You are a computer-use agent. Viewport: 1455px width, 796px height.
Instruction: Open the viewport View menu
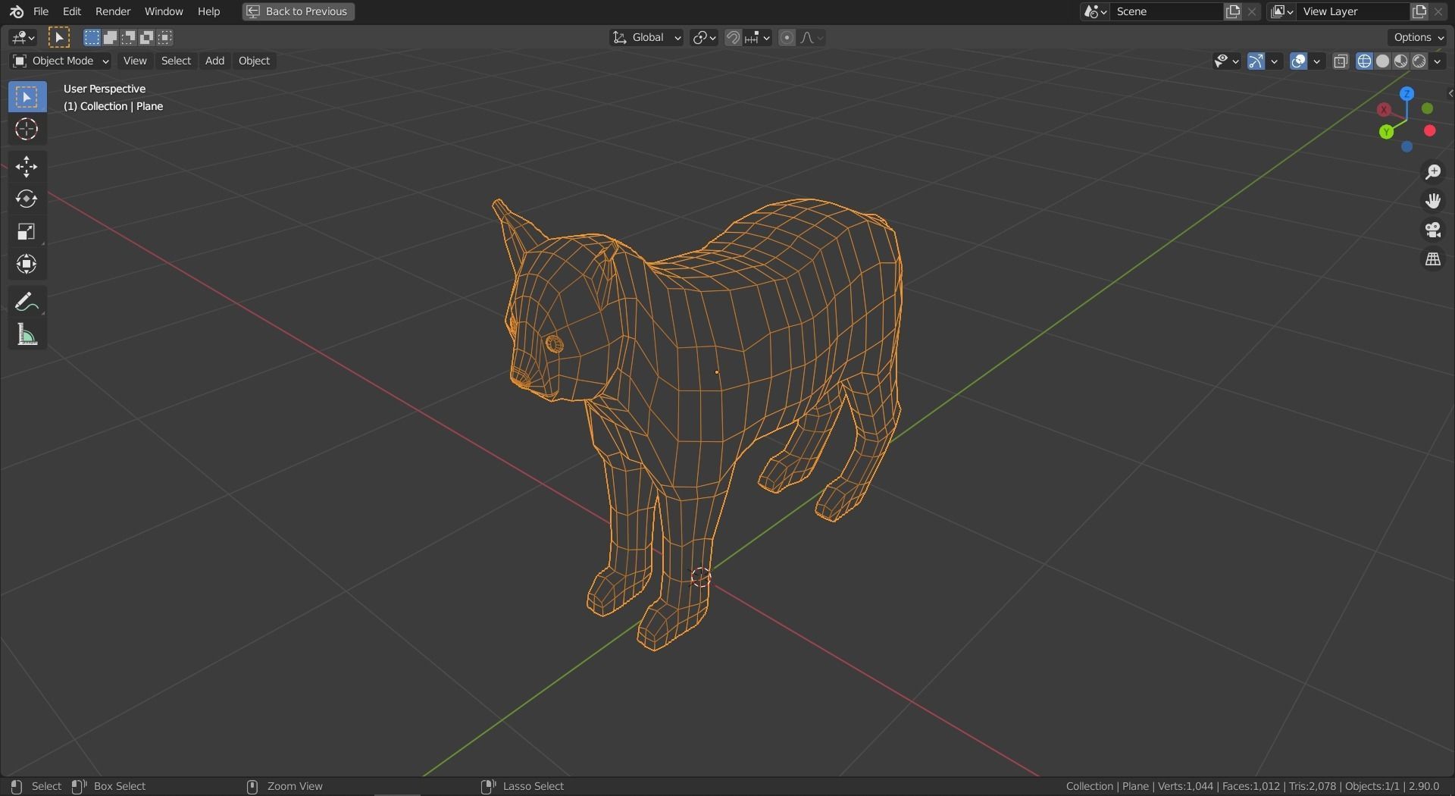coord(135,61)
